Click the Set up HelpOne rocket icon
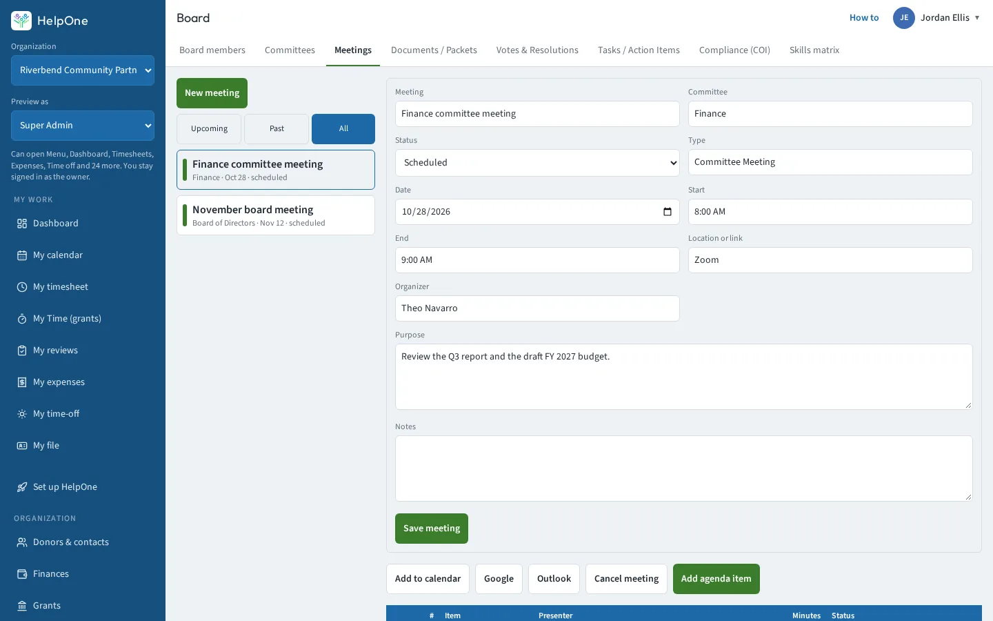Viewport: 993px width, 621px height. tap(22, 487)
